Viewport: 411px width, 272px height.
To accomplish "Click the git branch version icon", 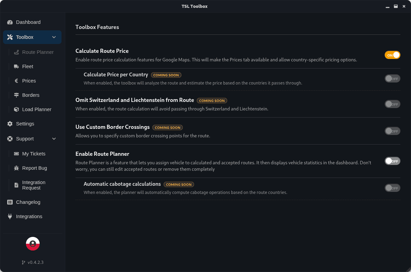I will click(24, 262).
